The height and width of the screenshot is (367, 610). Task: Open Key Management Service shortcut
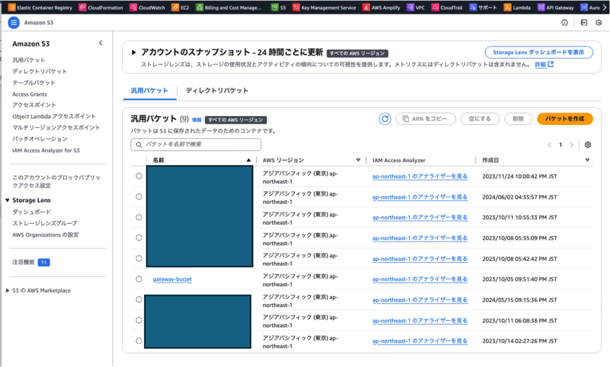point(324,7)
